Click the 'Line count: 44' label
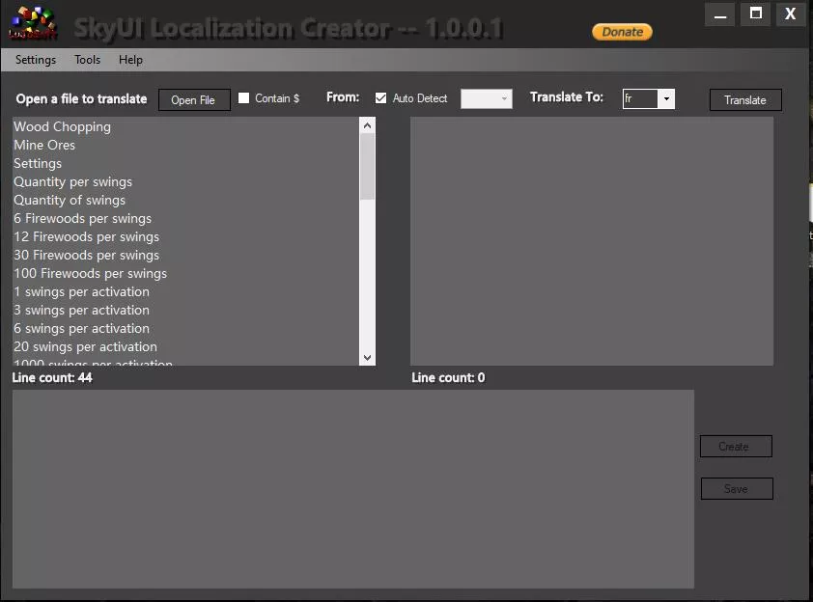Screen dimensions: 813x602 point(52,377)
